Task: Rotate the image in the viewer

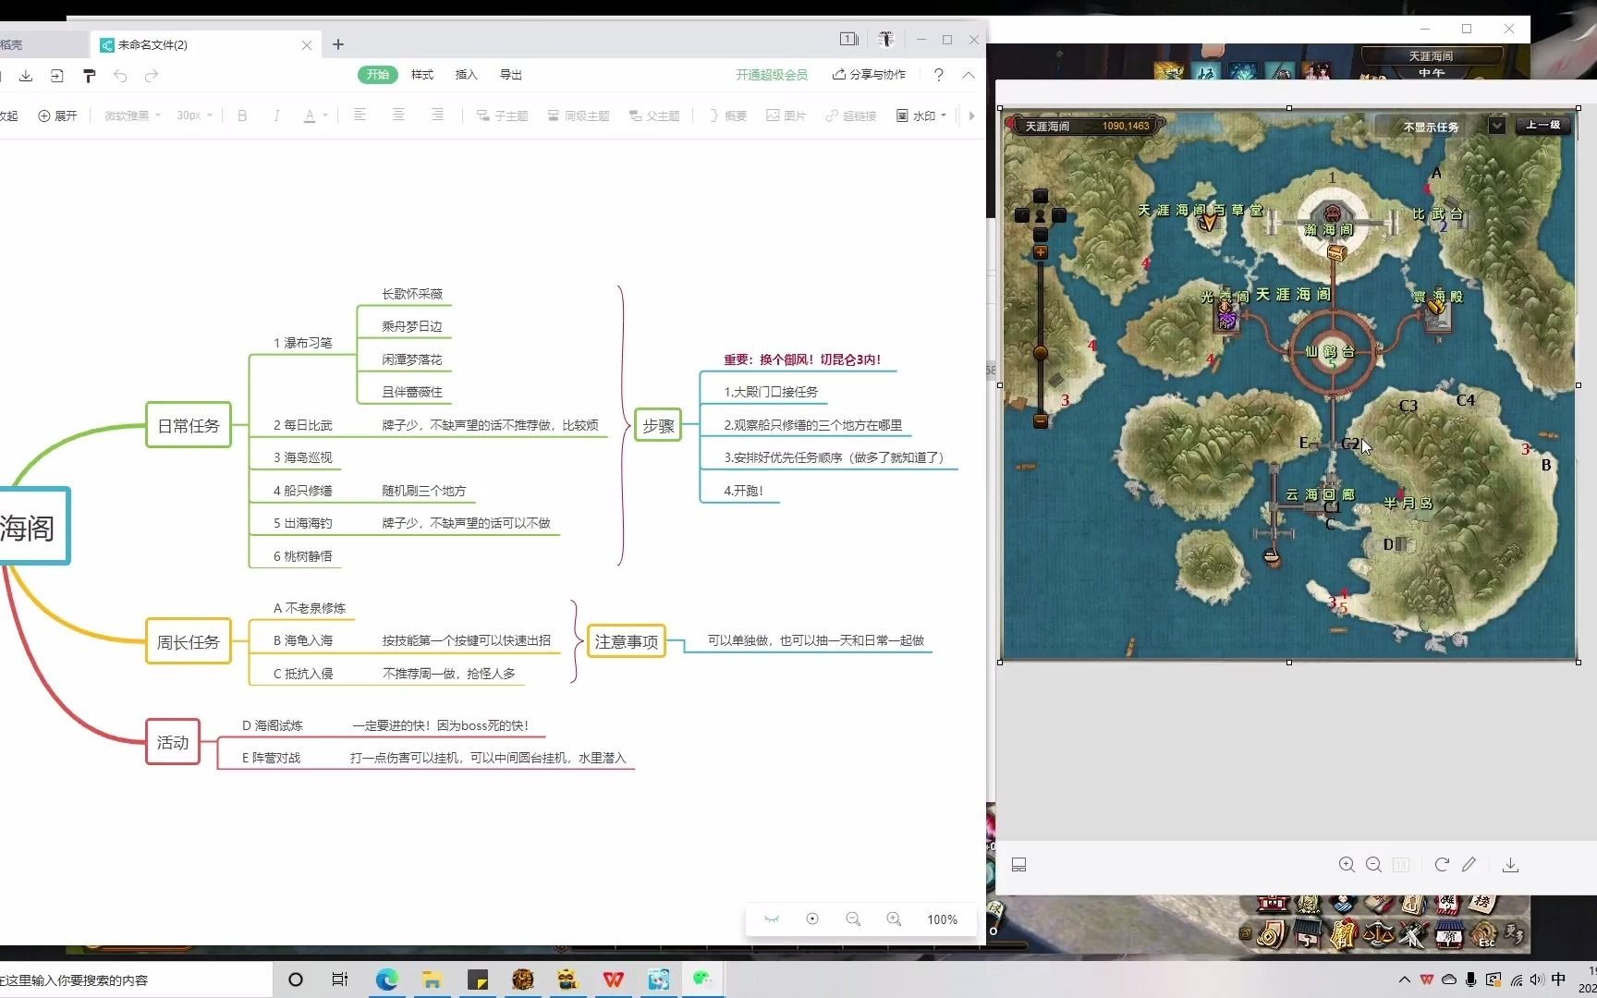Action: (x=1441, y=865)
